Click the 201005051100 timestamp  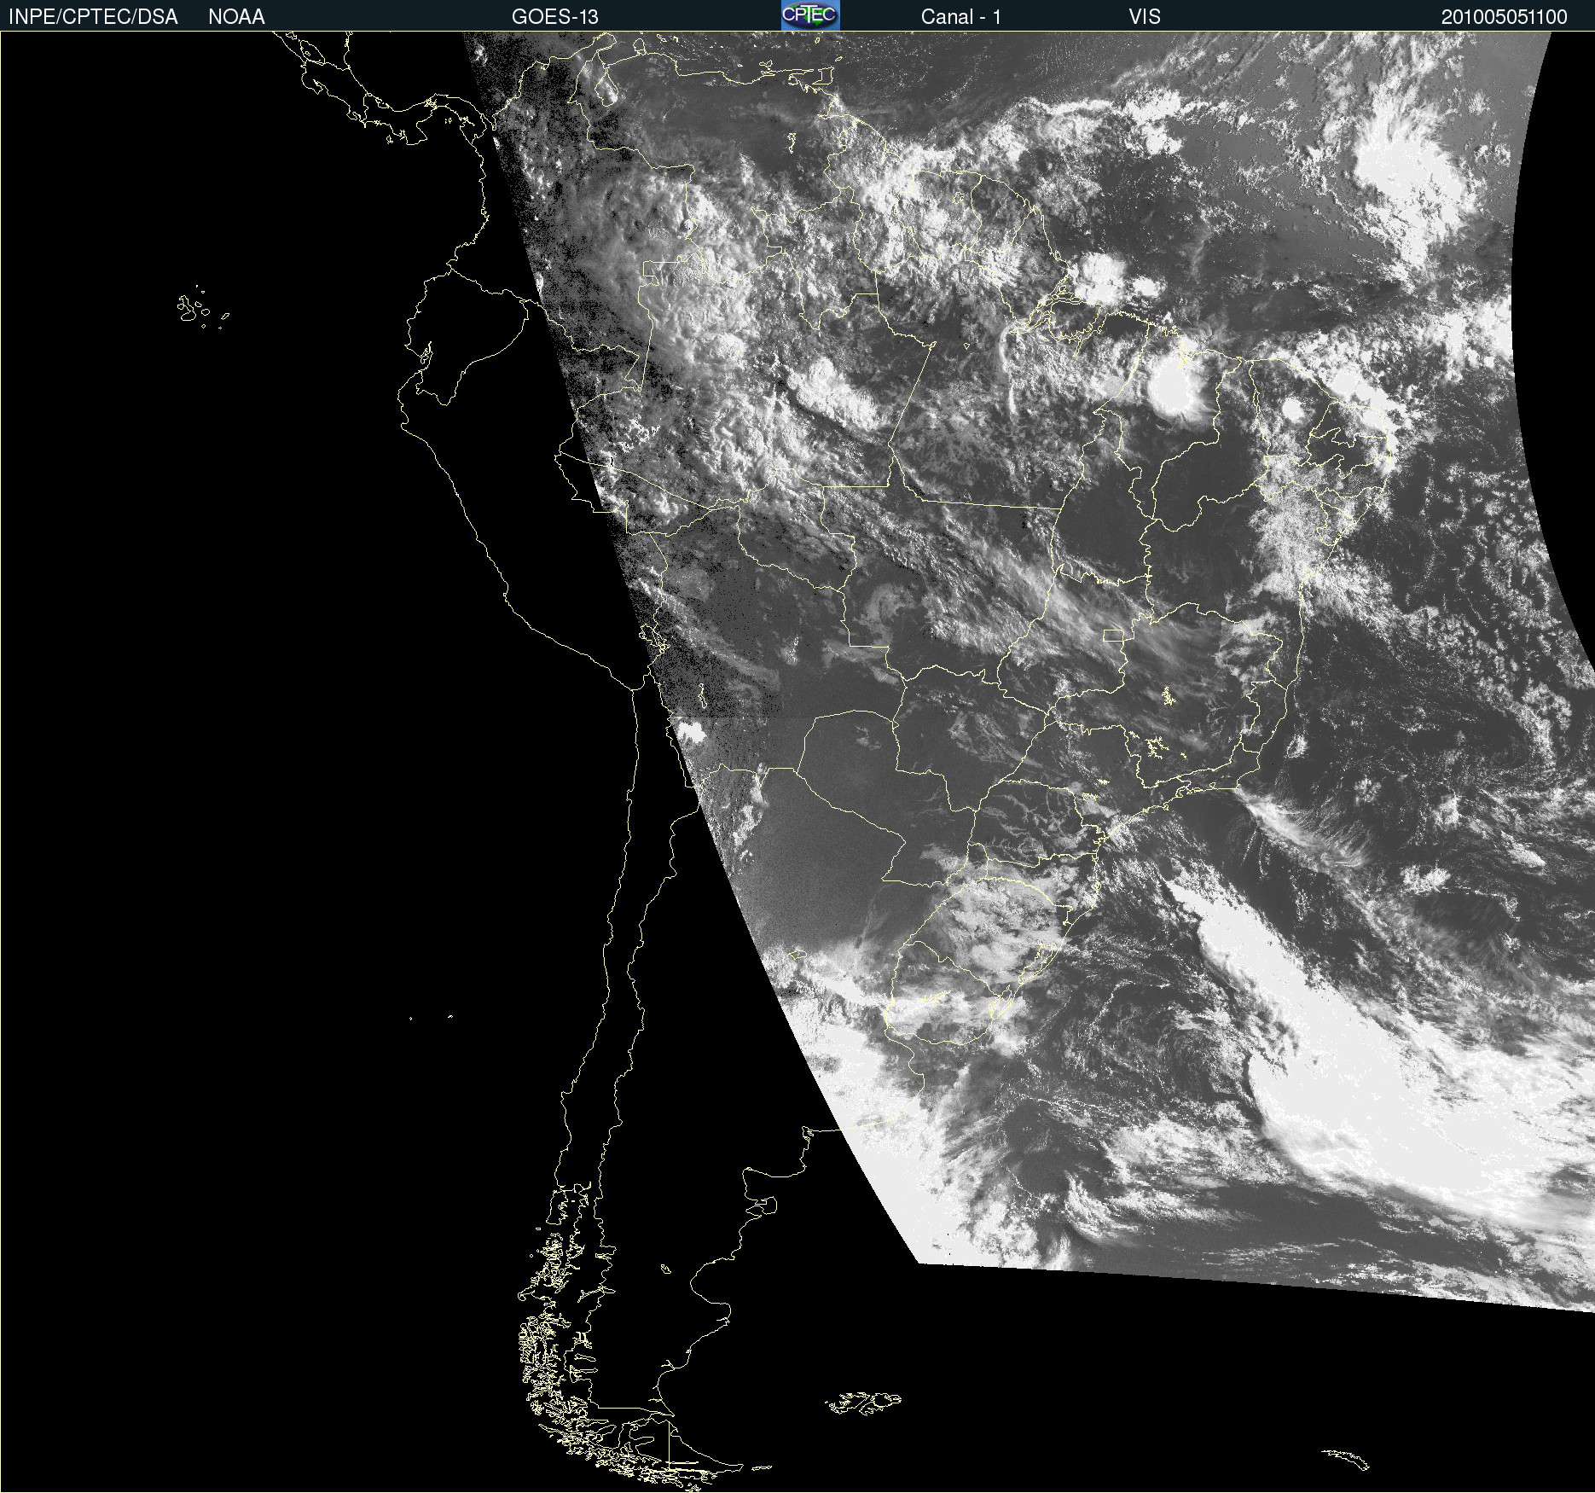tap(1504, 17)
